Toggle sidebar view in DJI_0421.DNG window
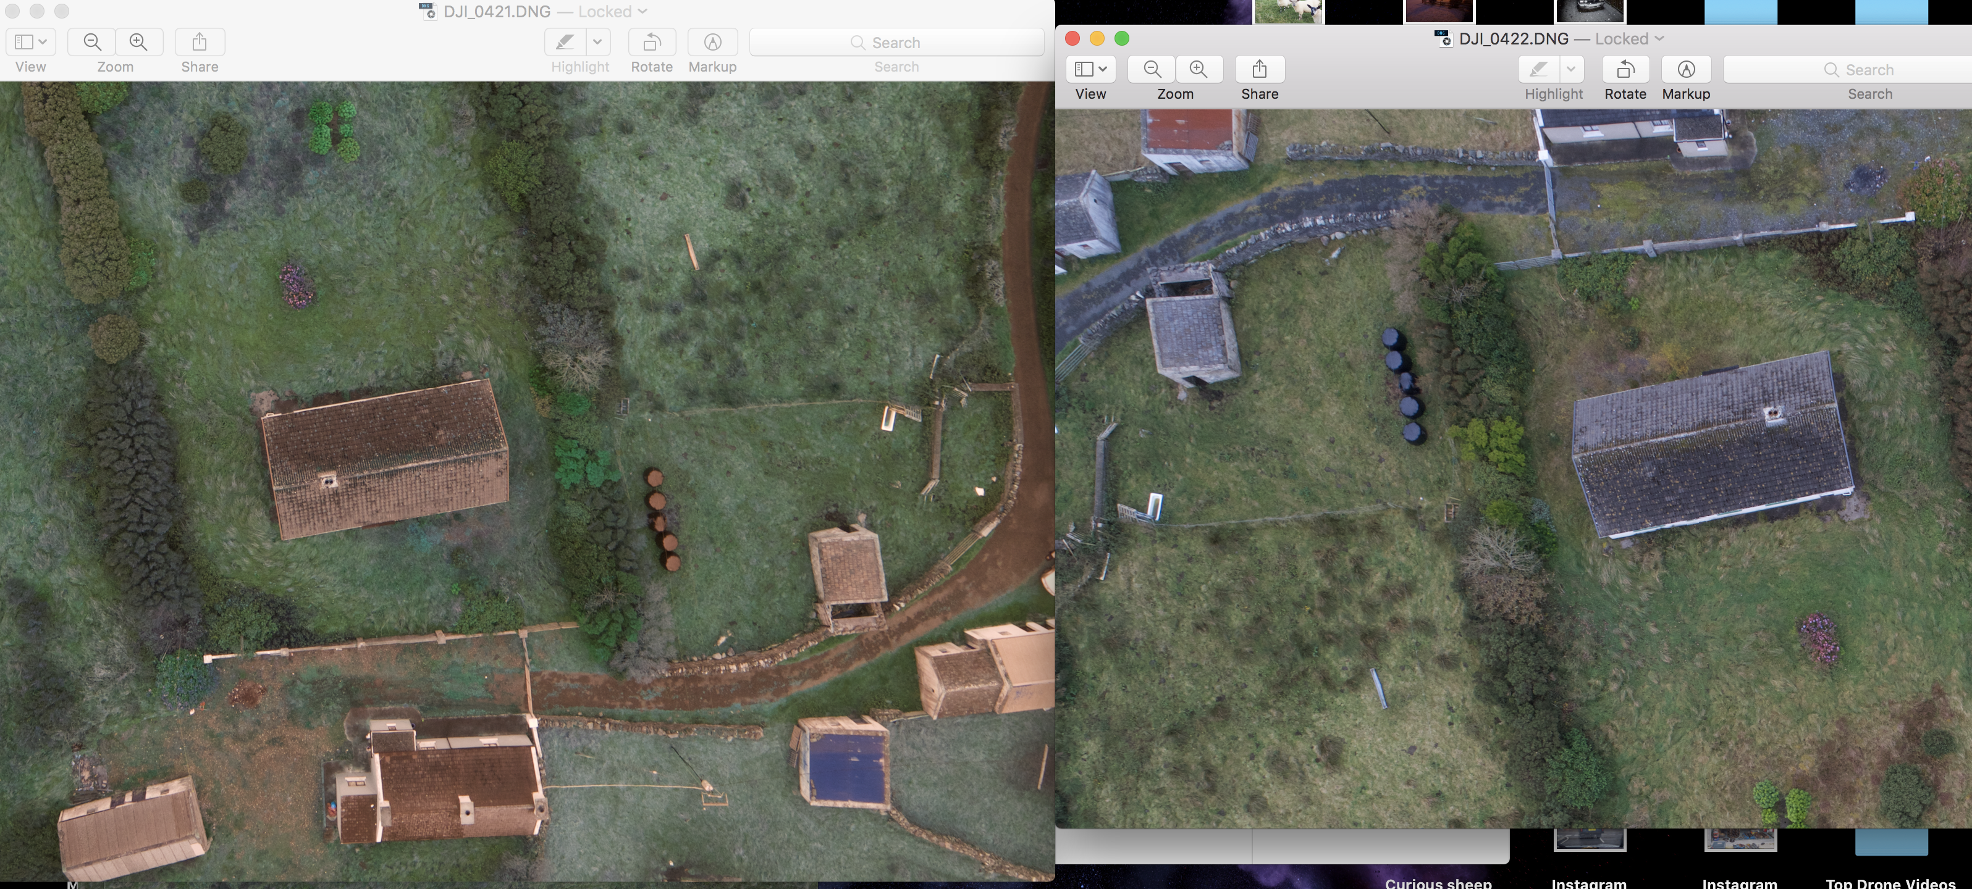Image resolution: width=1972 pixels, height=889 pixels. 23,42
